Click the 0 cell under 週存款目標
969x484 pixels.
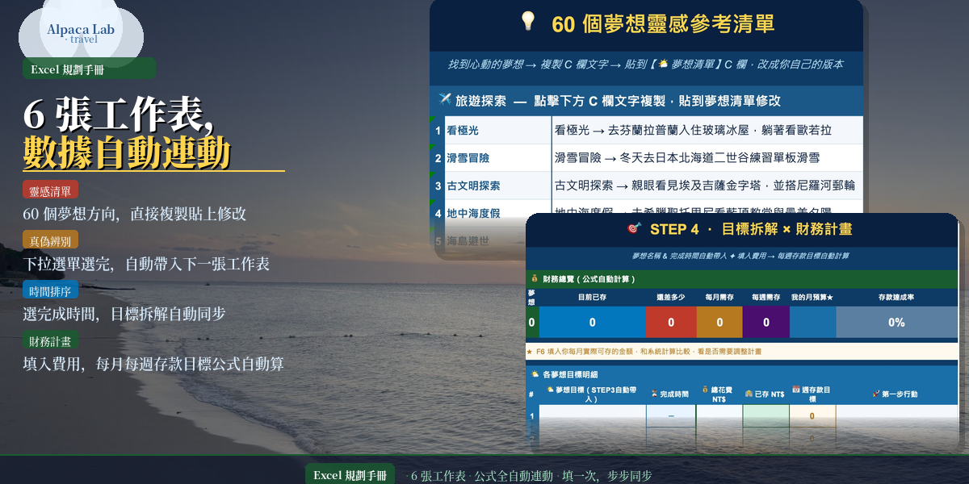(812, 416)
